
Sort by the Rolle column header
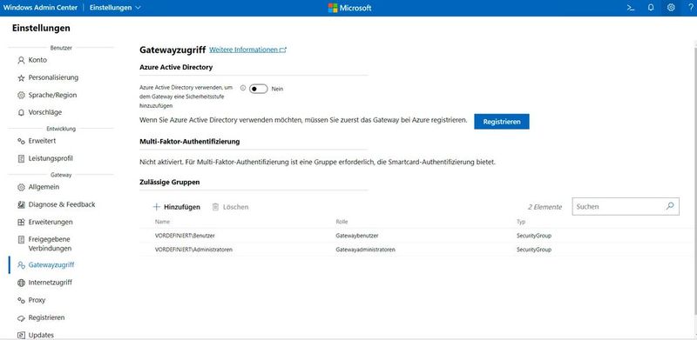[342, 222]
